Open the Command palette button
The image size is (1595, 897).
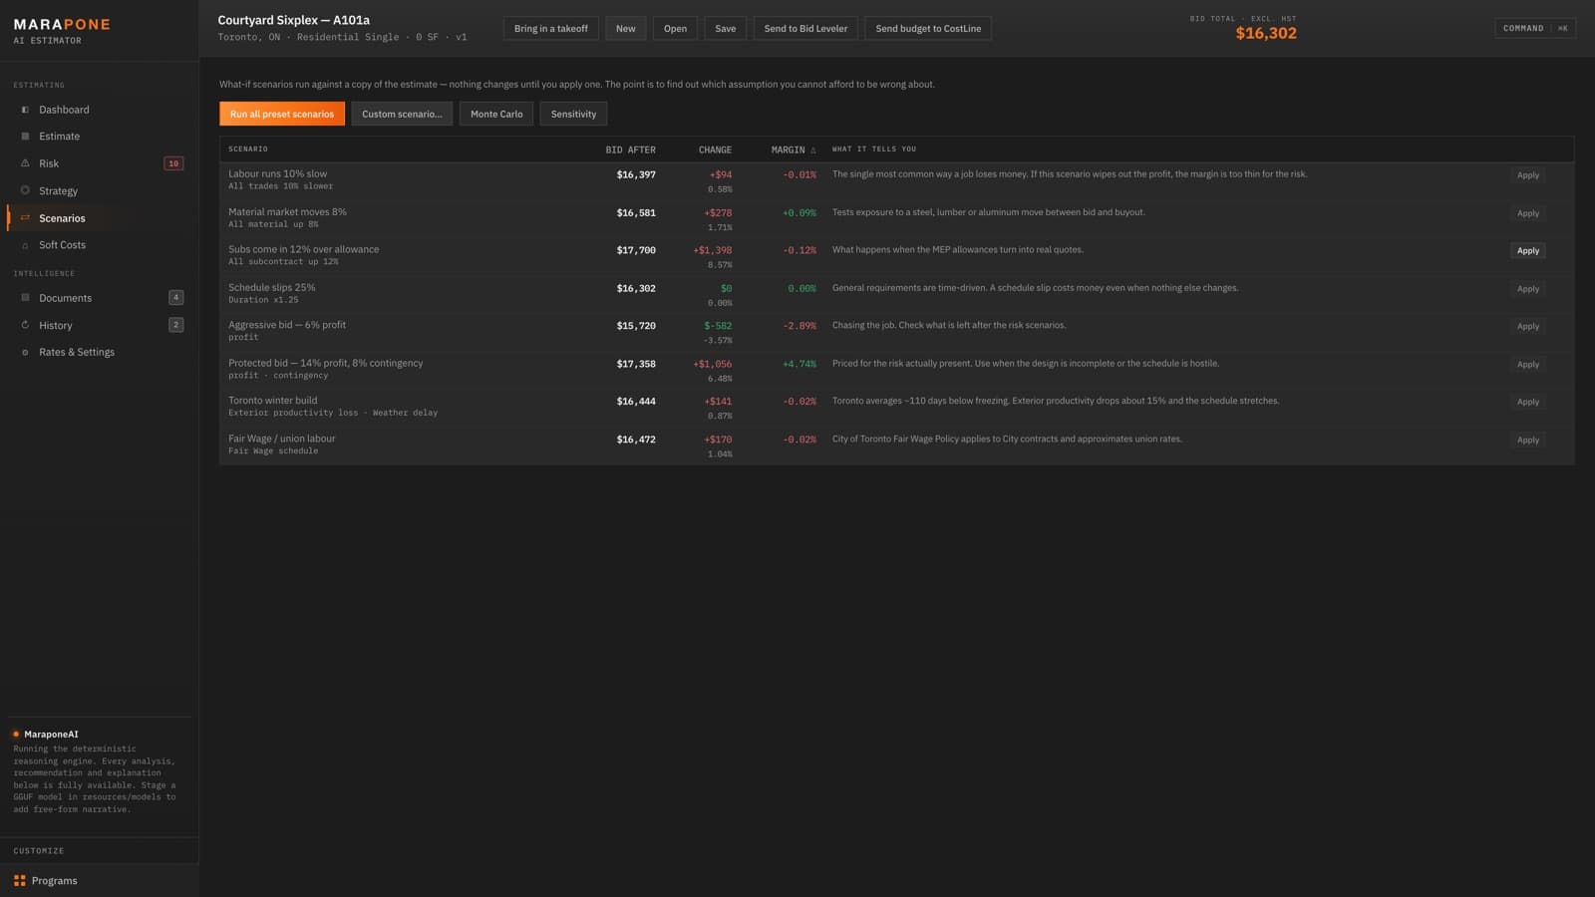[x=1535, y=29]
